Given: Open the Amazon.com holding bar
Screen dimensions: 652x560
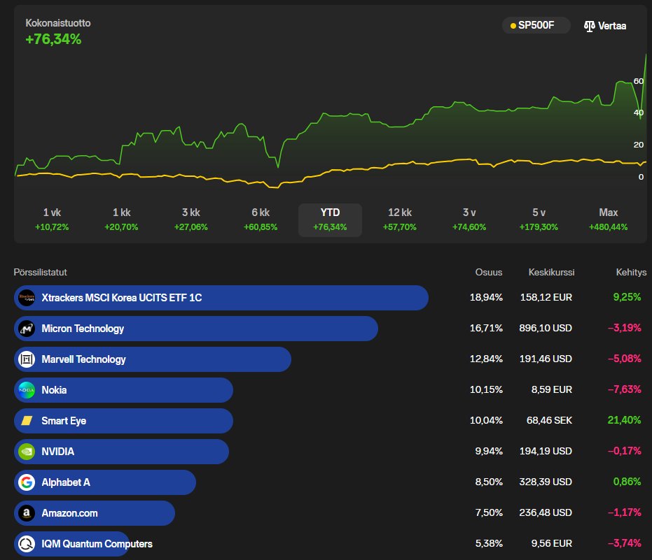Looking at the screenshot, I should (95, 512).
